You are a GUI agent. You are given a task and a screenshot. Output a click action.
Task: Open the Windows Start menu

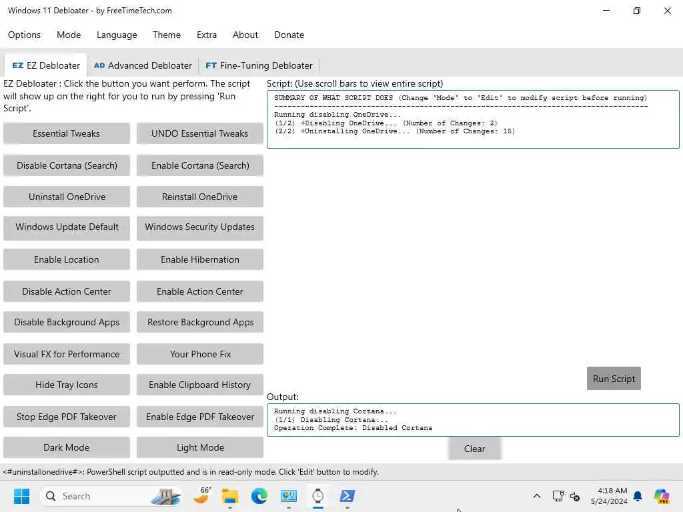tap(21, 496)
